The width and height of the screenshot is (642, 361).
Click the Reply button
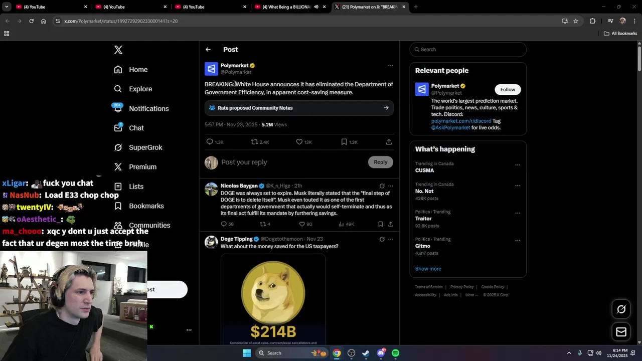pyautogui.click(x=381, y=162)
